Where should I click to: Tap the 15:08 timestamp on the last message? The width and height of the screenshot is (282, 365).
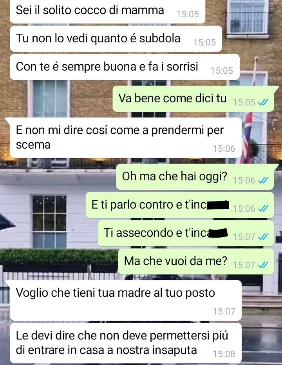[x=224, y=354]
